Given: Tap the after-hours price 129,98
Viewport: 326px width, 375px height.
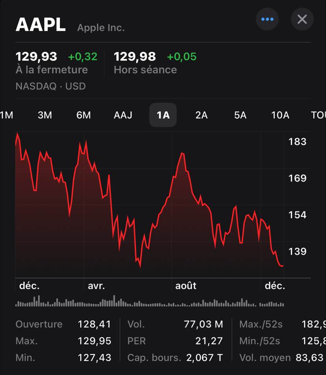Looking at the screenshot, I should pyautogui.click(x=134, y=56).
